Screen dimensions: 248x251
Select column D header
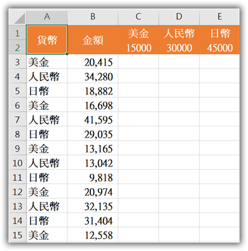pyautogui.click(x=179, y=17)
